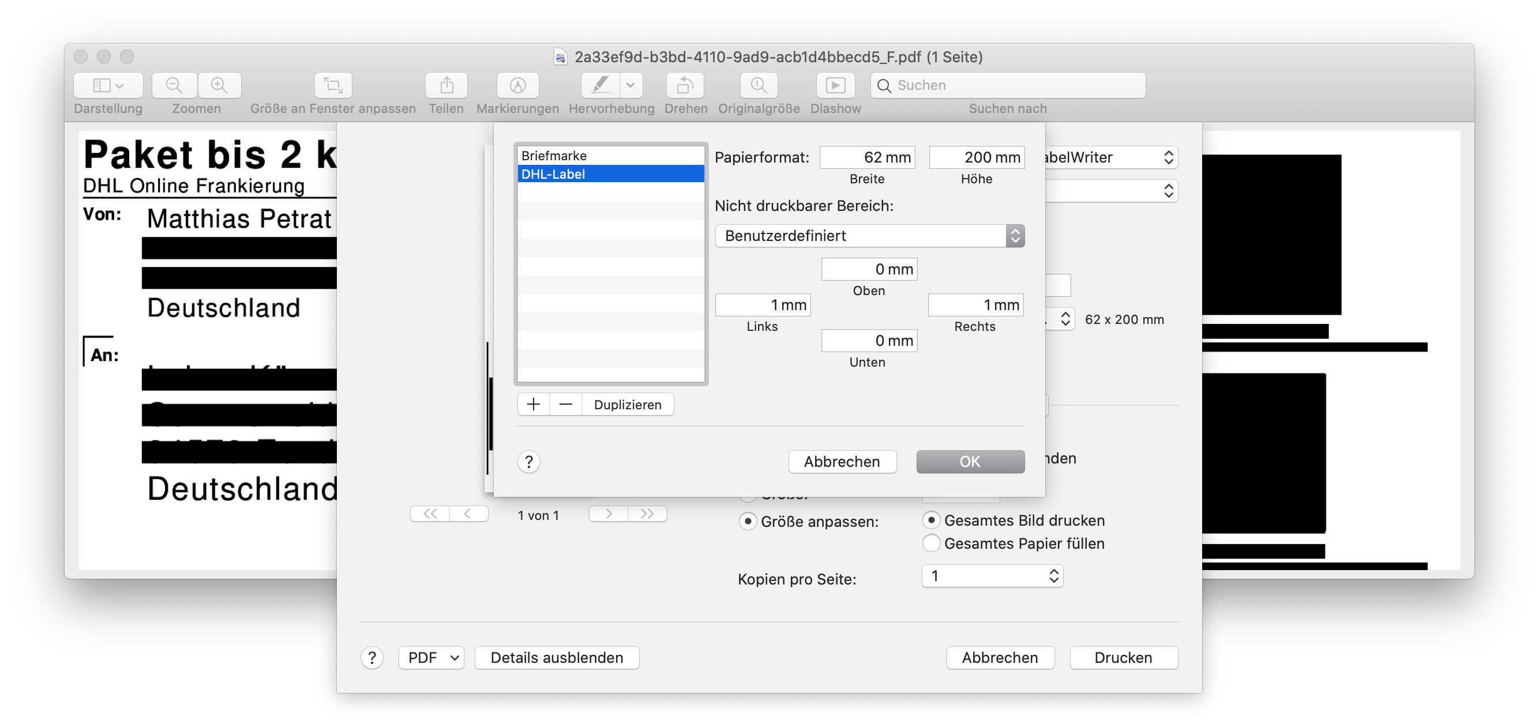Select the Hervorhebung highlighter pen icon
The height and width of the screenshot is (724, 1539).
pos(600,85)
